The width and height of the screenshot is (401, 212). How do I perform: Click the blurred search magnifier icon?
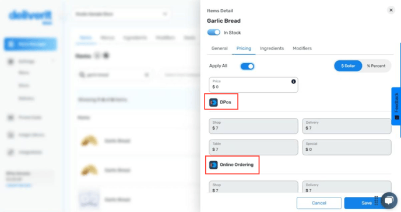pyautogui.click(x=82, y=75)
